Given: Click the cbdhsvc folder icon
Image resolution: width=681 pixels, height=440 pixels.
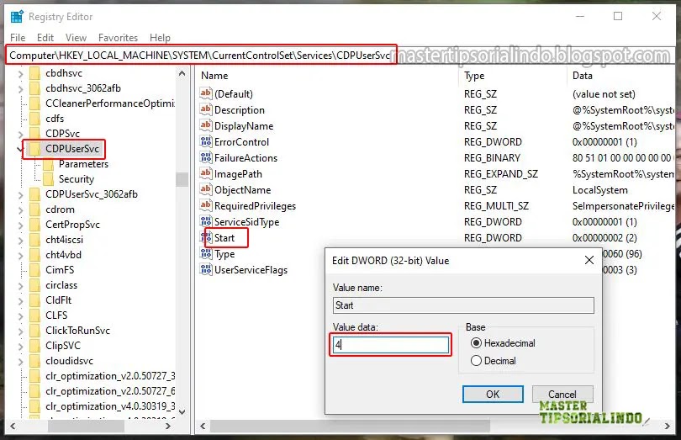Looking at the screenshot, I should click(x=35, y=73).
